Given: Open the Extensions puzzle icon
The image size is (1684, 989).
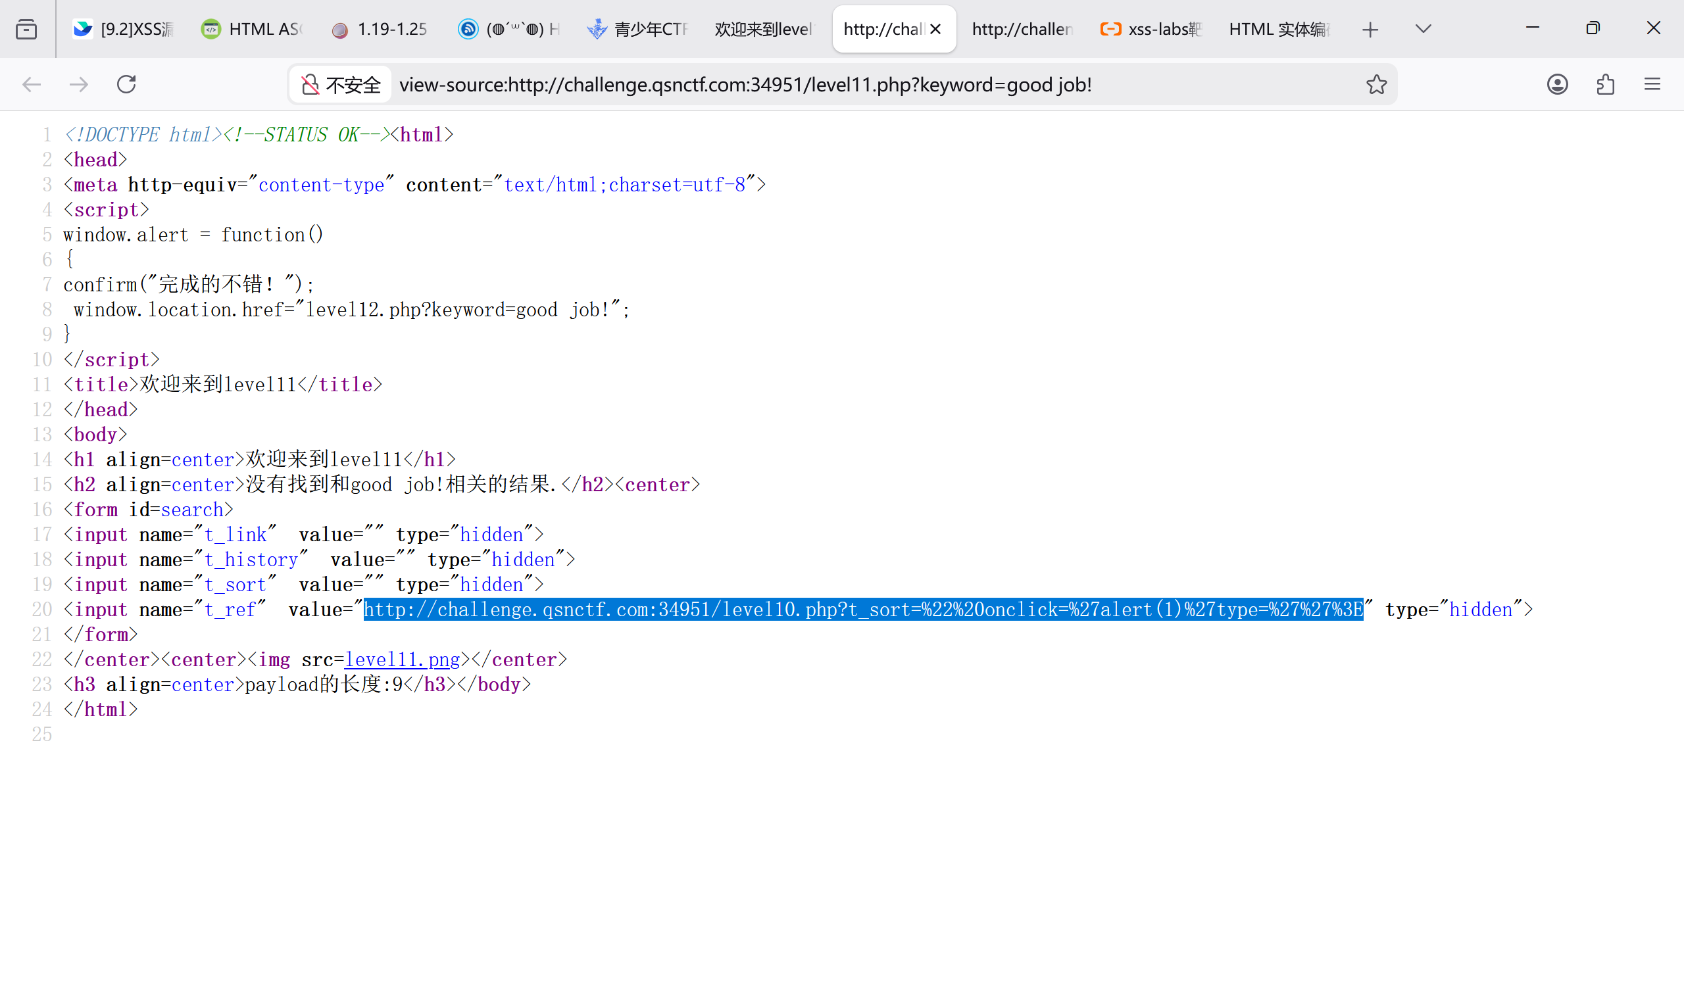Looking at the screenshot, I should pyautogui.click(x=1605, y=84).
